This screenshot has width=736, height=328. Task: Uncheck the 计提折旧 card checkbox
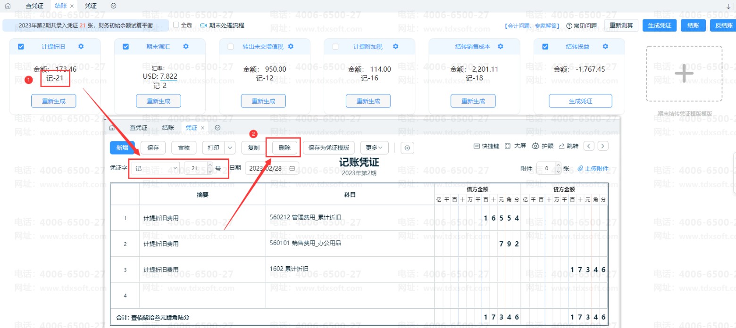(x=21, y=47)
